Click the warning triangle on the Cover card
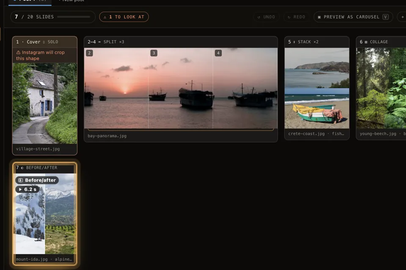 (x=18, y=52)
